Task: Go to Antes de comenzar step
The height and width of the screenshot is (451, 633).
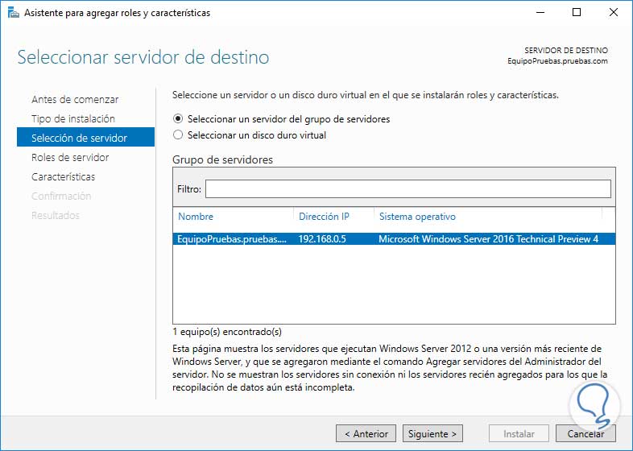Action: pyautogui.click(x=75, y=99)
